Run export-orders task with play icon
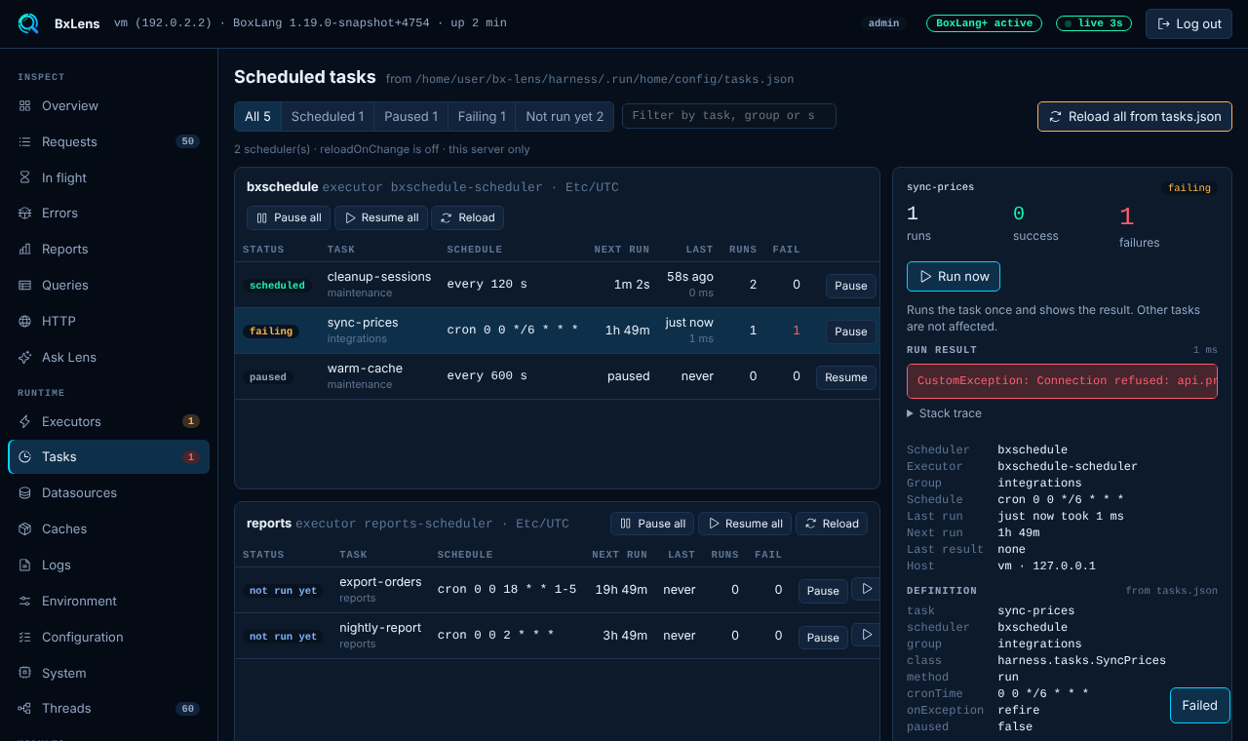 tap(866, 589)
